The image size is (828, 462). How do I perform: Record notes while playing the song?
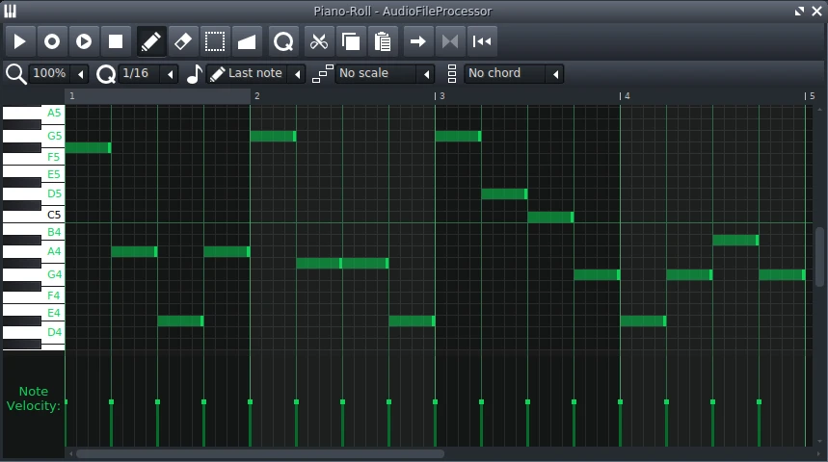84,41
